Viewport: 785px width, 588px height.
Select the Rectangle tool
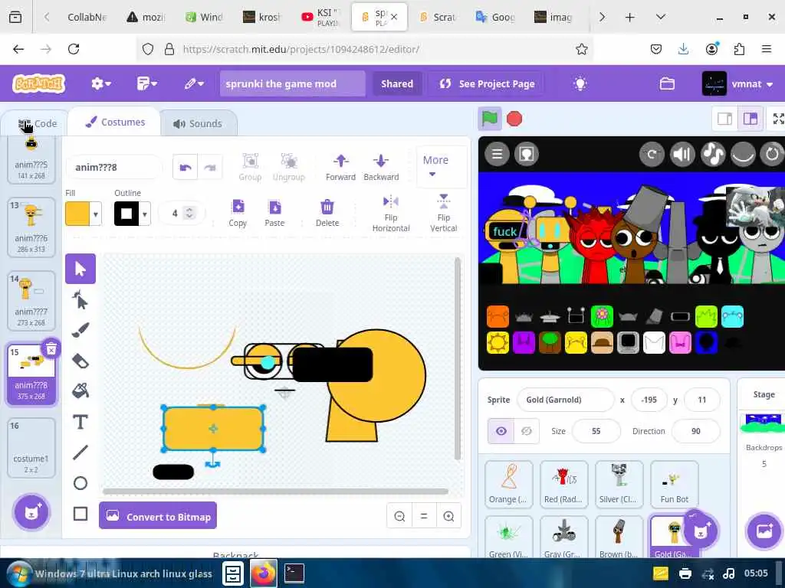[x=80, y=514]
